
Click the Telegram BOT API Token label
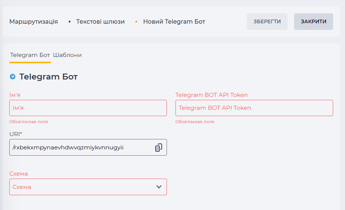[x=211, y=95]
